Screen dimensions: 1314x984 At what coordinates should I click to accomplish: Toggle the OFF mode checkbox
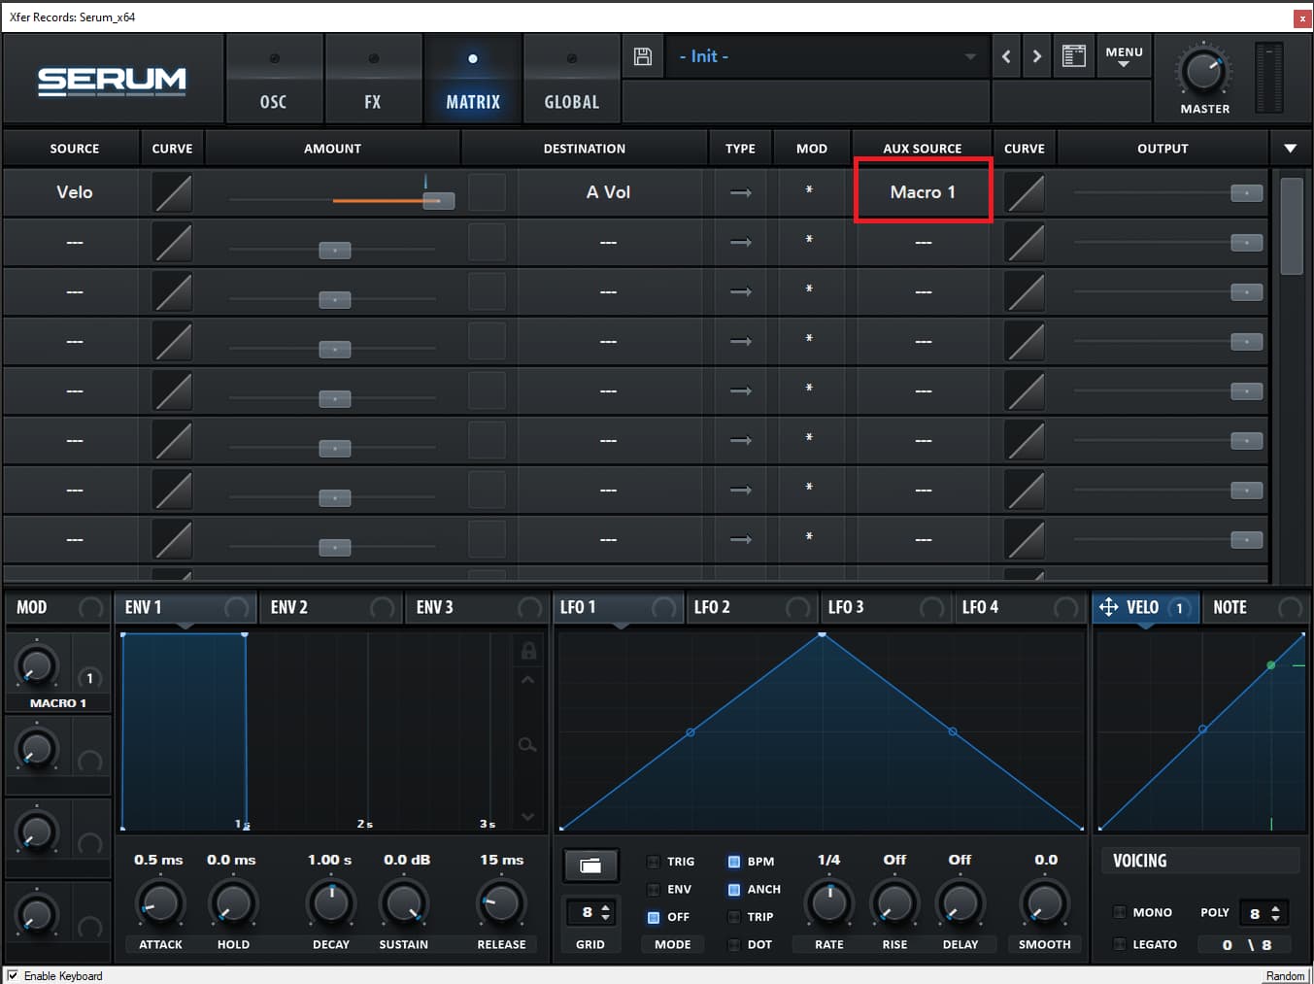654,917
